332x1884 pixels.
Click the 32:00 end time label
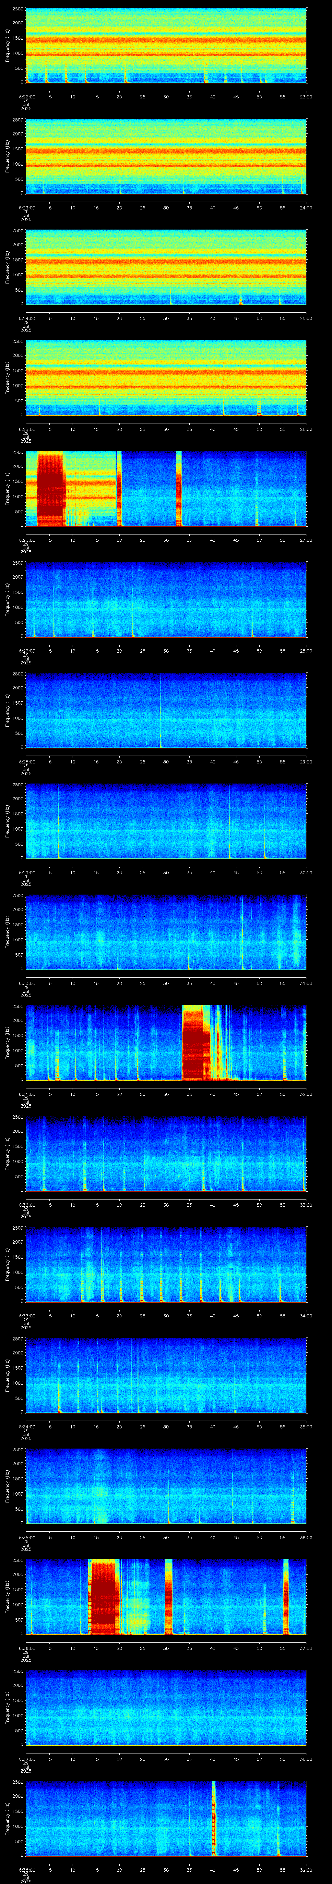306,1093
